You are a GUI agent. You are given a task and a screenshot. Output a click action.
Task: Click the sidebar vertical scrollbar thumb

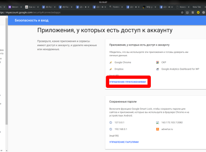[x=6, y=71]
